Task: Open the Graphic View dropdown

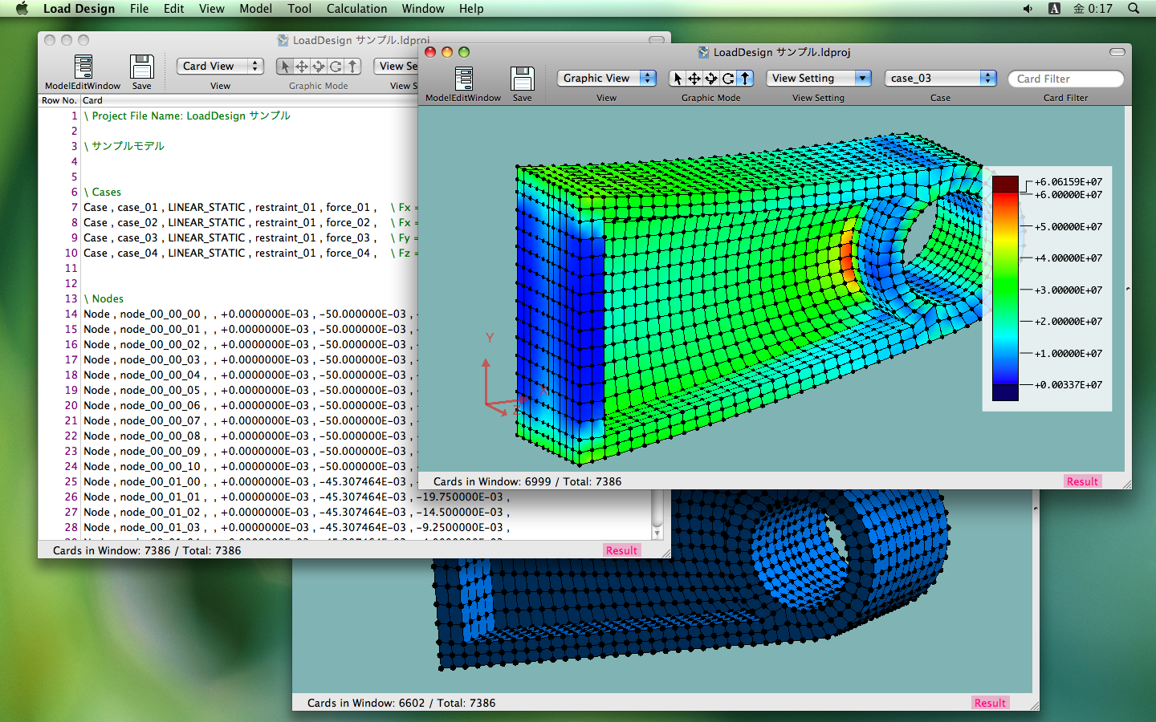Action: [606, 79]
